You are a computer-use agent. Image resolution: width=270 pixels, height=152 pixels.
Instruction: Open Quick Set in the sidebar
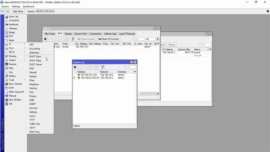13,16
